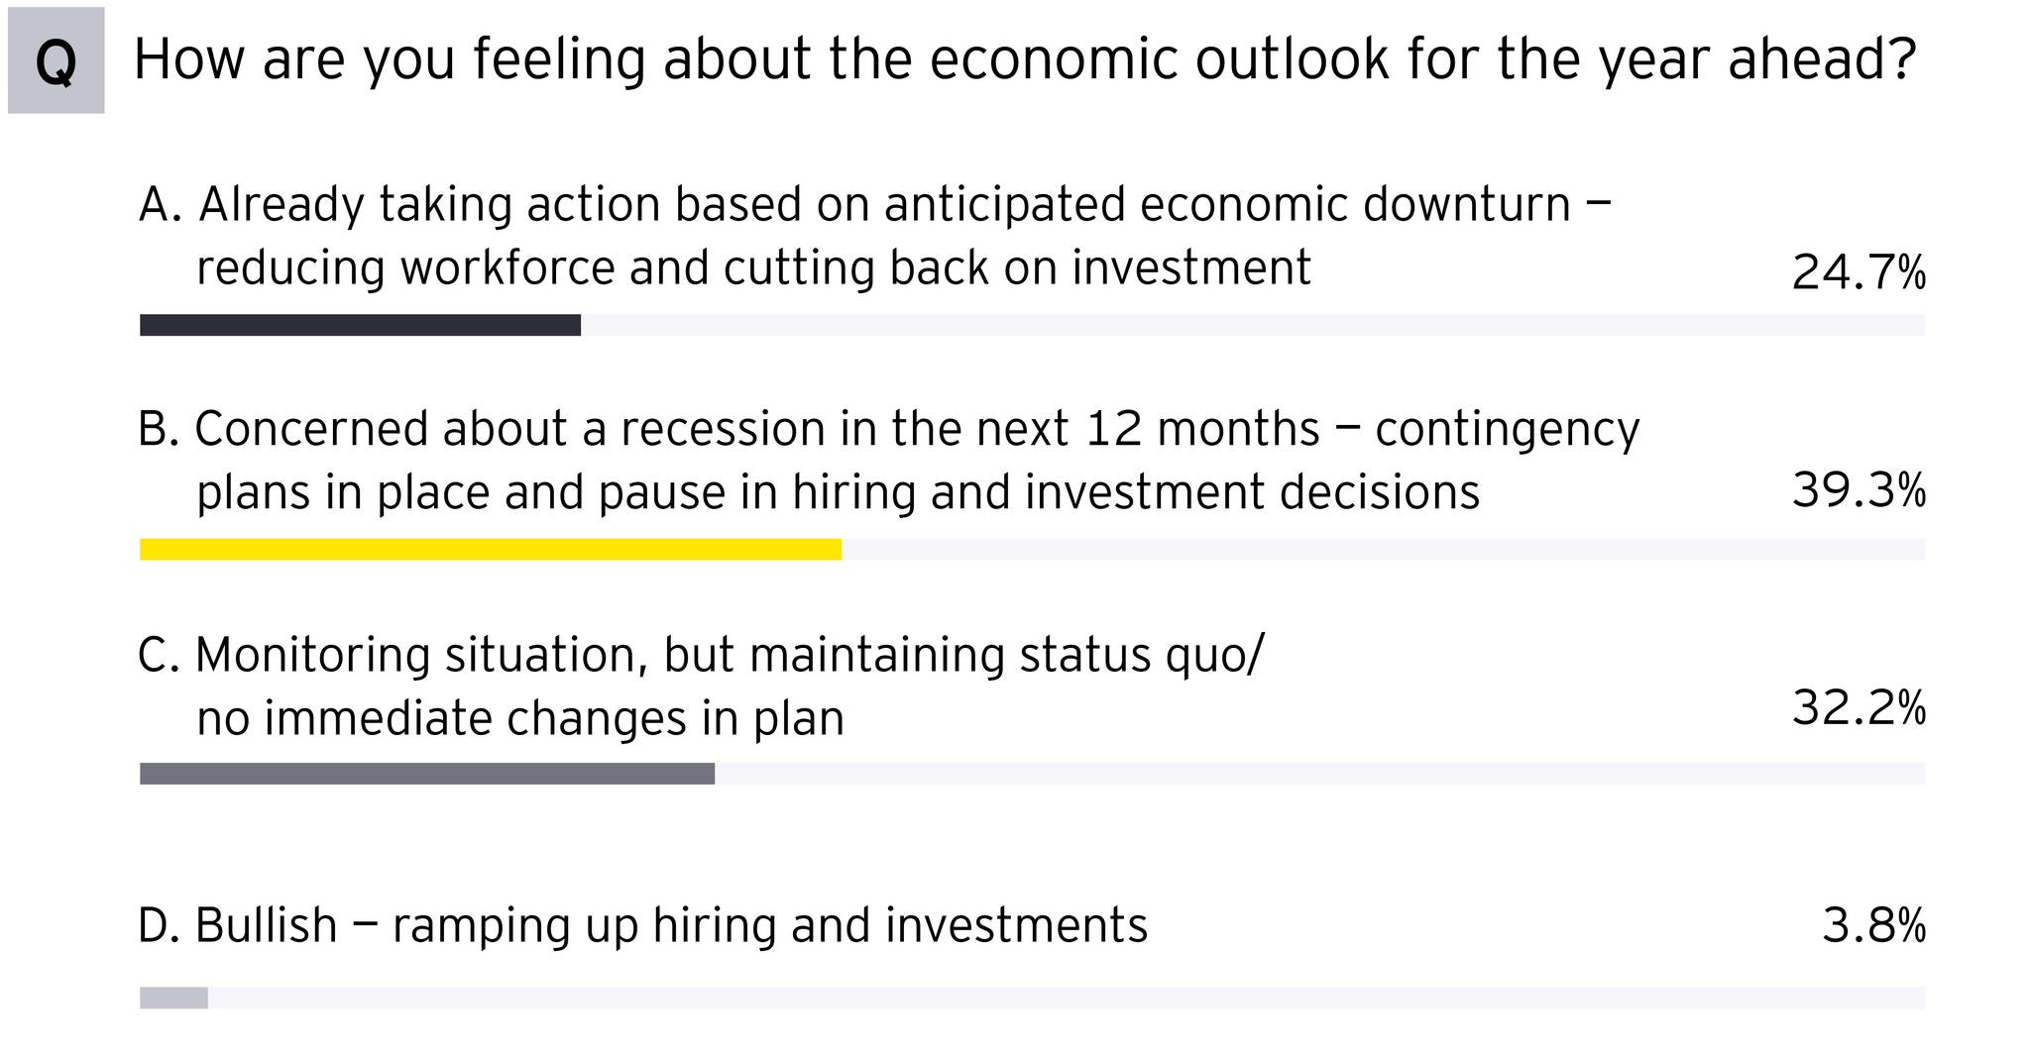Click the 39.3% result value
Image resolution: width=2030 pixels, height=1057 pixels.
(1859, 490)
